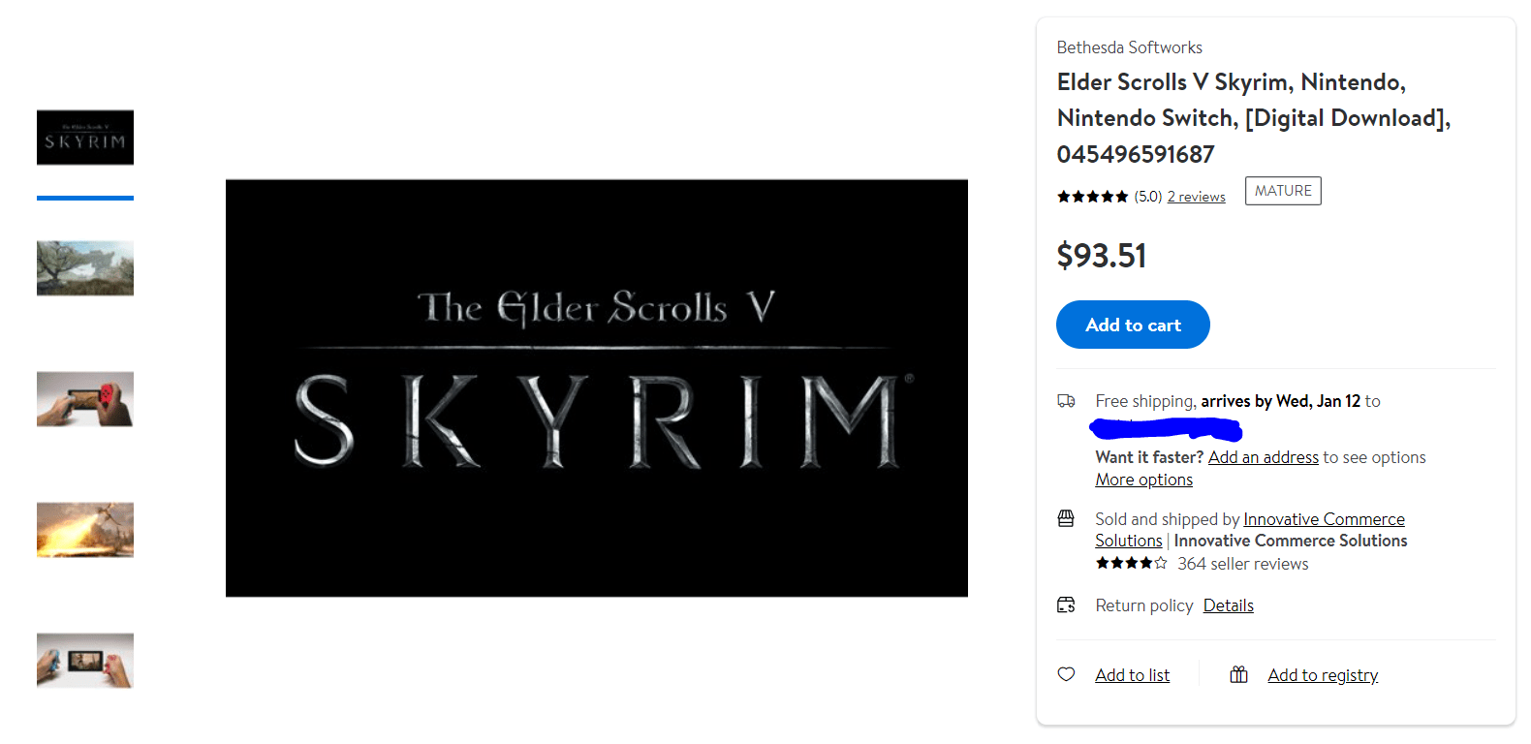
Task: Click Add to cart for Skyrim
Action: (x=1133, y=325)
